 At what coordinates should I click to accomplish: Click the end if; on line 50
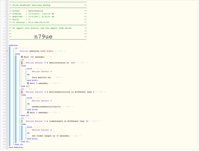[19, 145]
